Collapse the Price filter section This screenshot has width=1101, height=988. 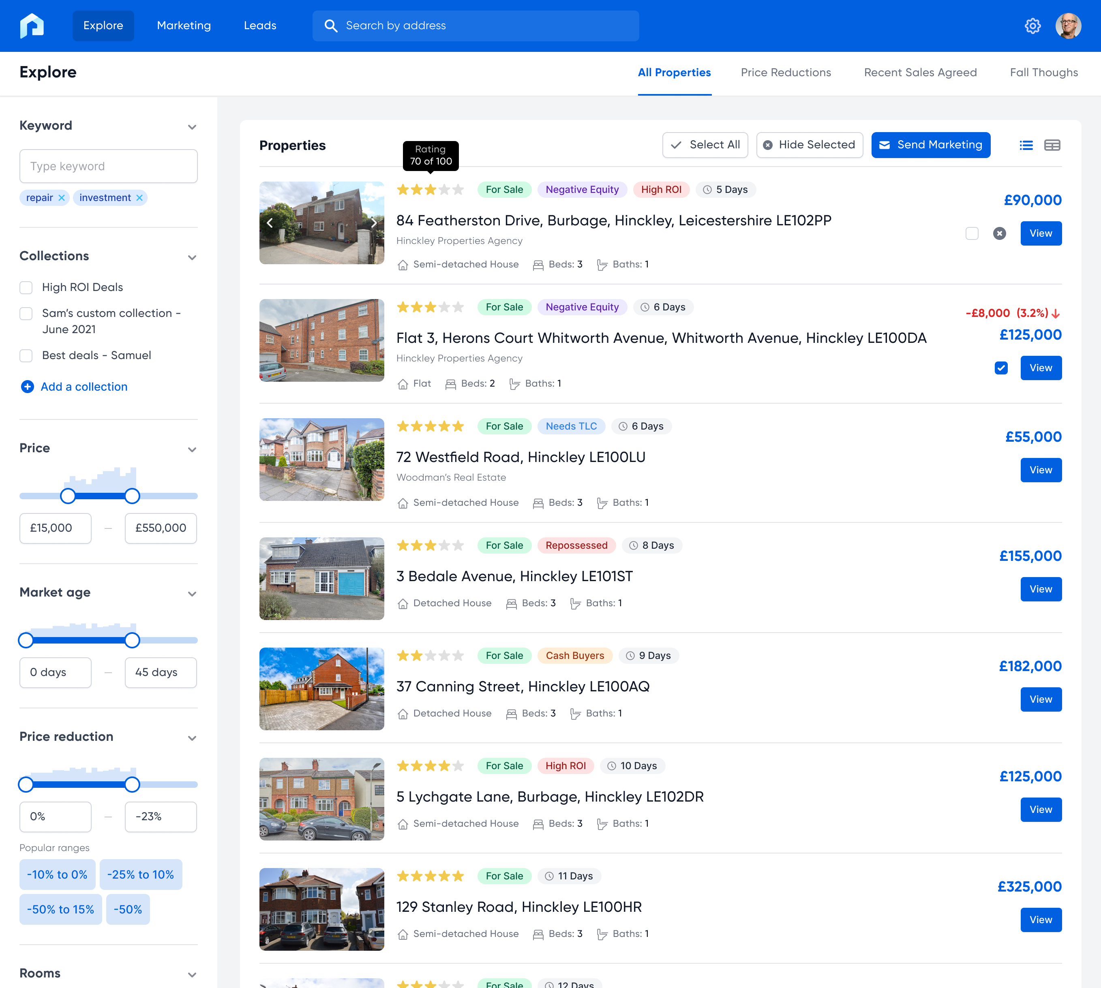click(192, 449)
